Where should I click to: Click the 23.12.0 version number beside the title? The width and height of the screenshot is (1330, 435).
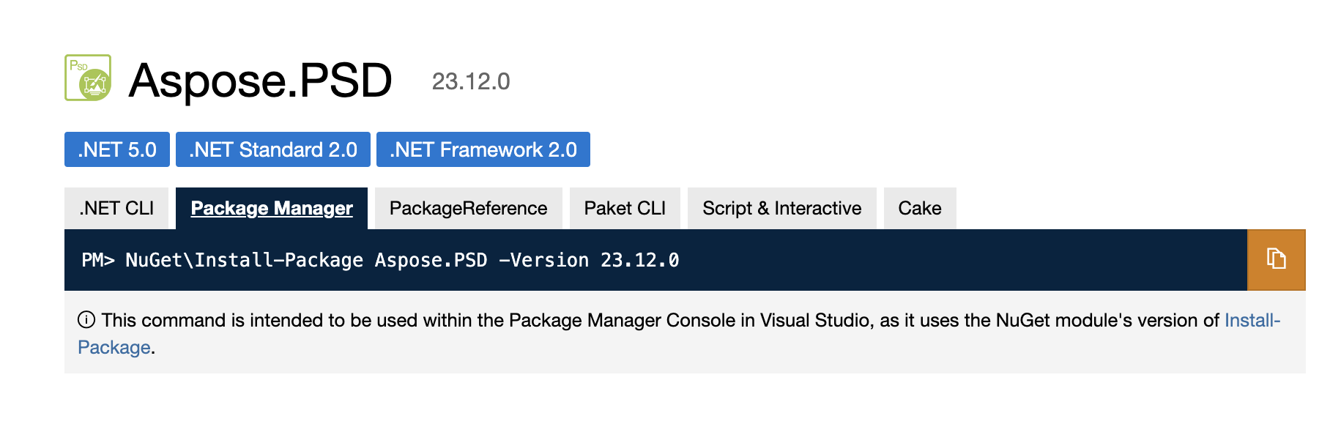click(x=470, y=81)
